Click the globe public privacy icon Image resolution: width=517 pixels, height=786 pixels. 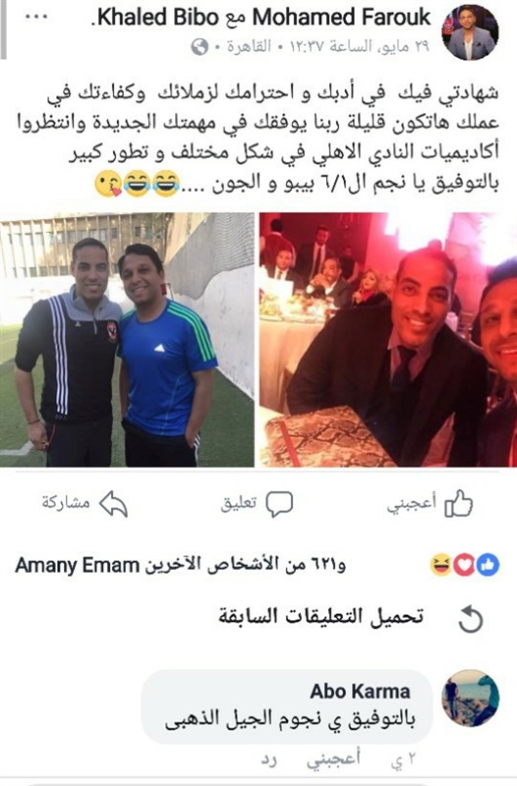[200, 47]
